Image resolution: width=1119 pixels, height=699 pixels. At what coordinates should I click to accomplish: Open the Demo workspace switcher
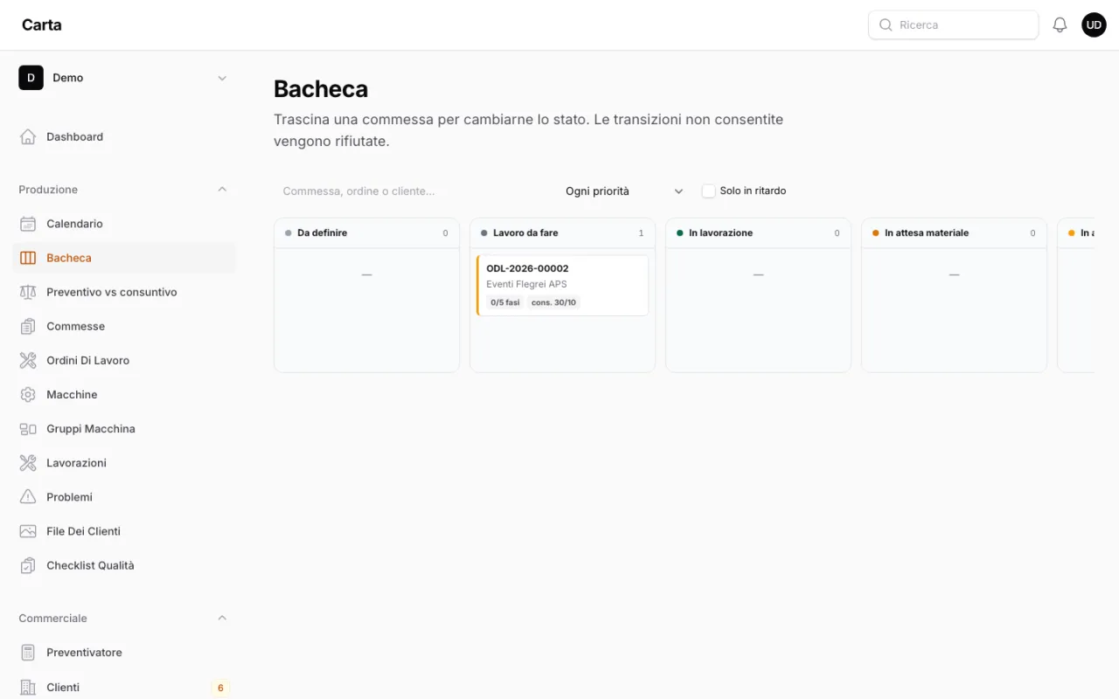[123, 78]
